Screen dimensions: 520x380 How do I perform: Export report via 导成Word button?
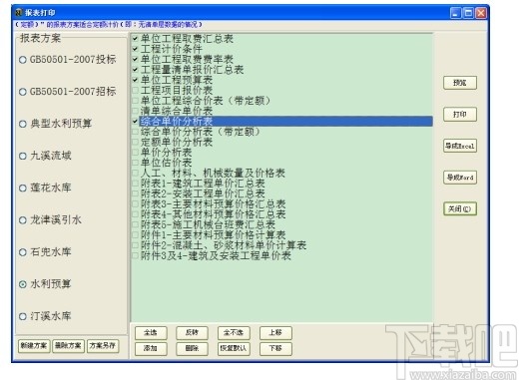tap(460, 178)
